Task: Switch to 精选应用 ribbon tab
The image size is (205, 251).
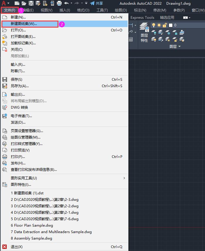Action: point(167,18)
